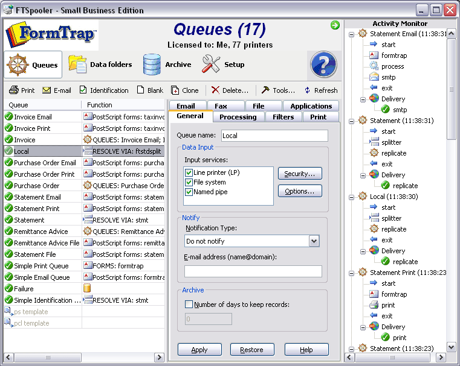Click the Help button
460x366 pixels.
tap(306, 350)
